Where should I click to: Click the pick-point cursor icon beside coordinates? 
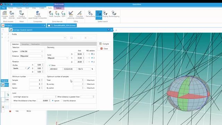coord(92,69)
